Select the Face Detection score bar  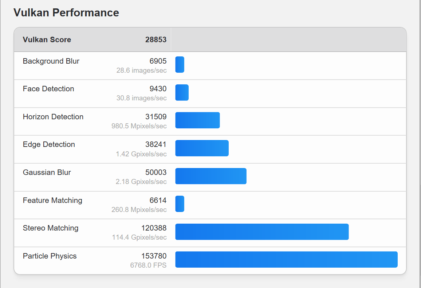tap(182, 92)
